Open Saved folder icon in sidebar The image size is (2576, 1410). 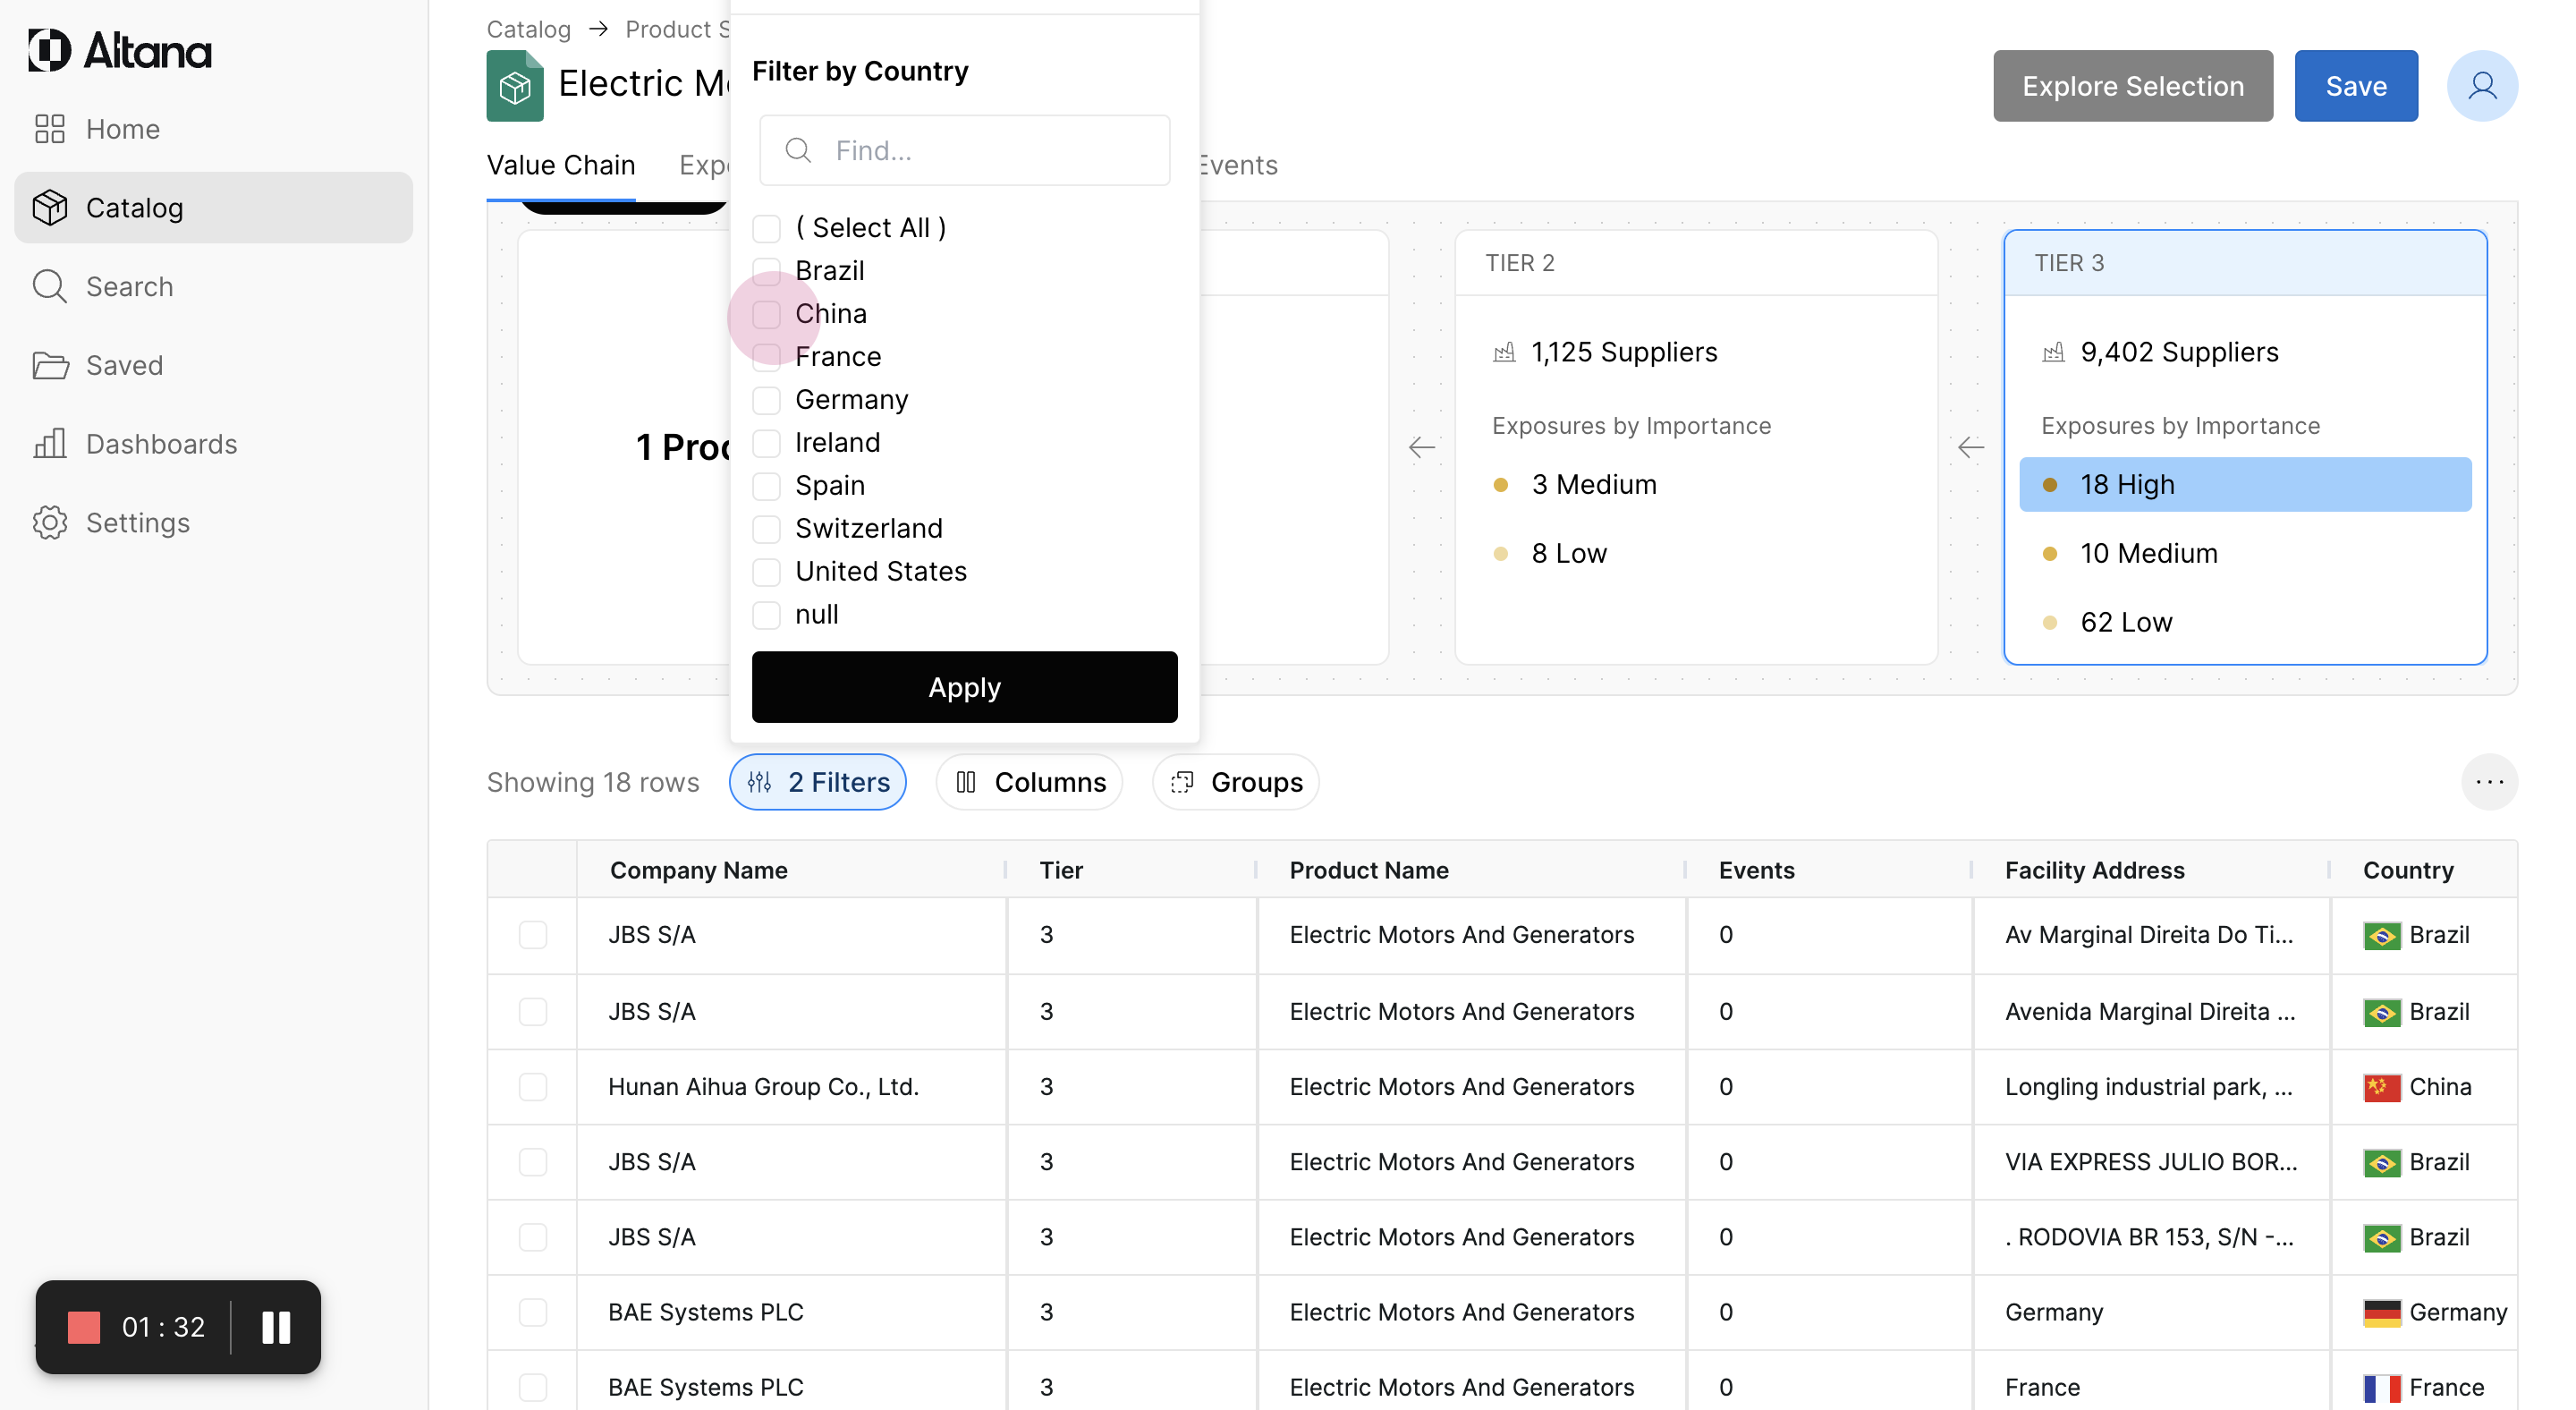[49, 366]
